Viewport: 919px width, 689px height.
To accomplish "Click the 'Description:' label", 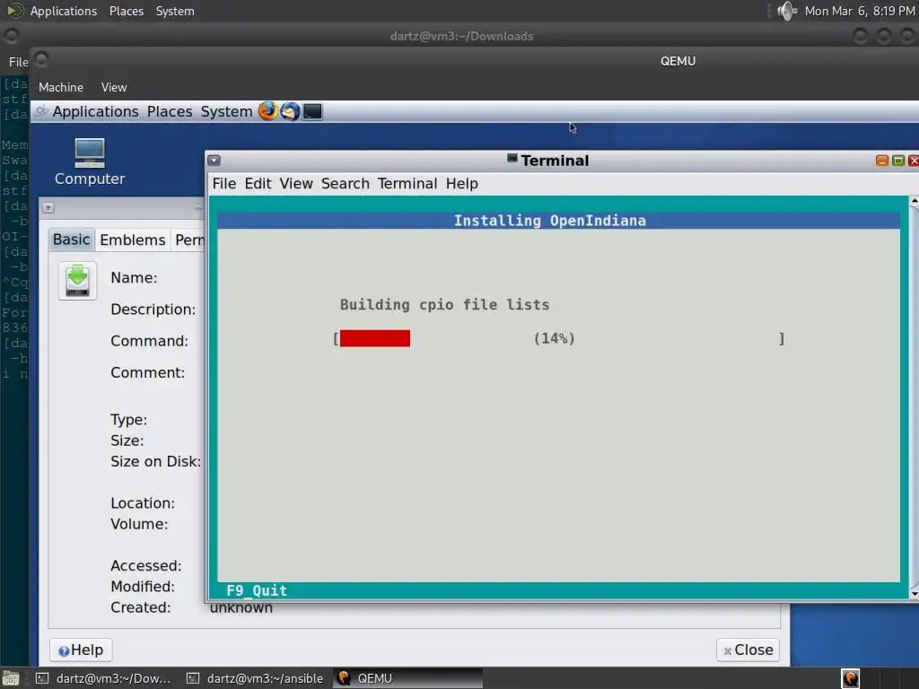I will click(153, 310).
